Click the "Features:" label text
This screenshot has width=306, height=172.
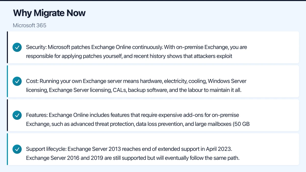37,115
